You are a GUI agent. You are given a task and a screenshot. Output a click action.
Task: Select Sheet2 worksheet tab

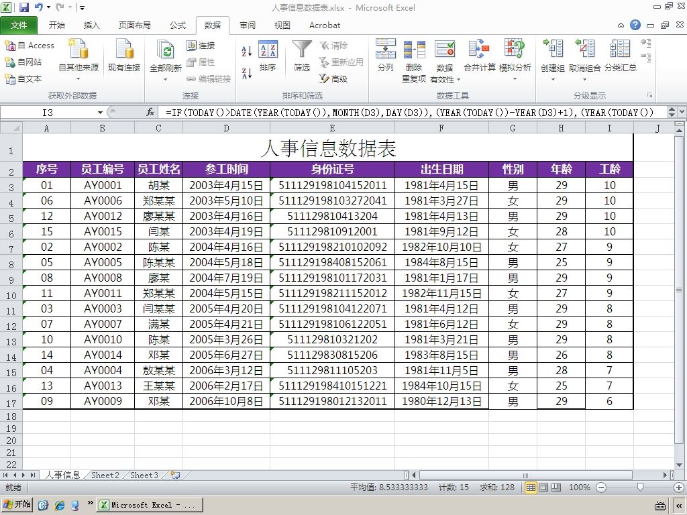point(105,475)
